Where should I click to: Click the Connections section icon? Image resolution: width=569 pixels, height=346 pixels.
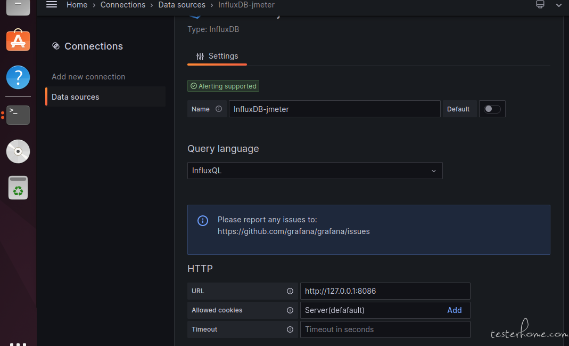[x=55, y=46]
